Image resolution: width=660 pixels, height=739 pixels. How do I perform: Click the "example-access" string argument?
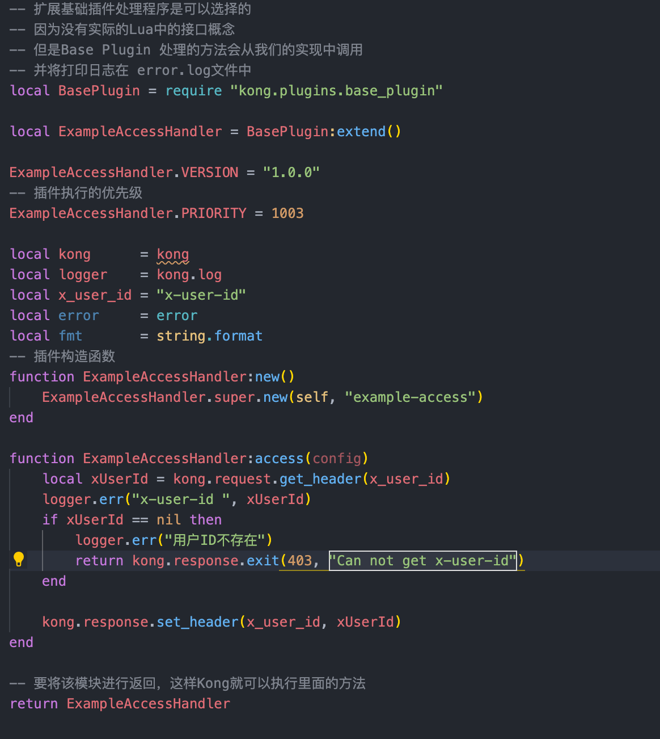pyautogui.click(x=410, y=397)
